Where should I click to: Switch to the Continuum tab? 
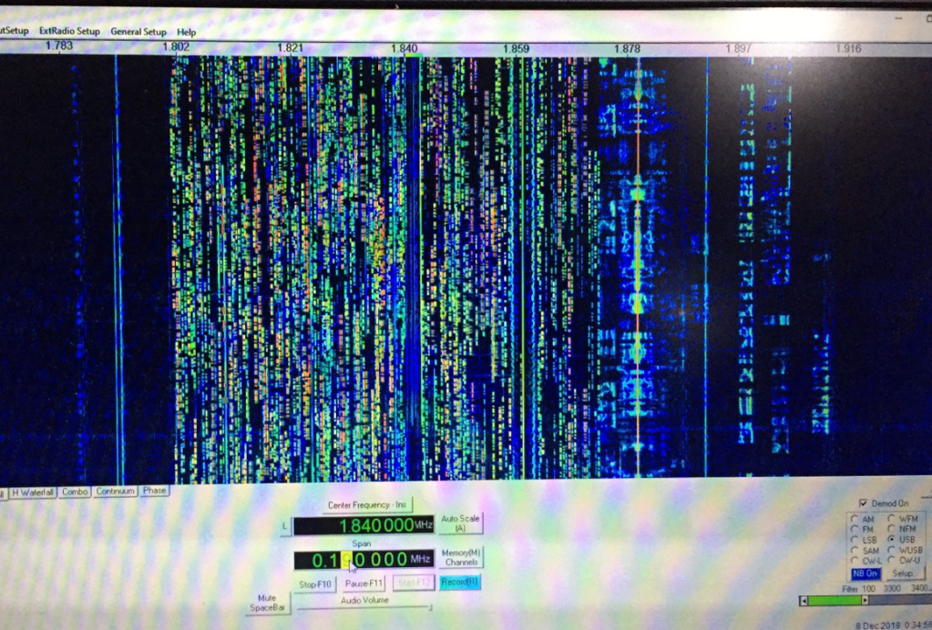[115, 492]
